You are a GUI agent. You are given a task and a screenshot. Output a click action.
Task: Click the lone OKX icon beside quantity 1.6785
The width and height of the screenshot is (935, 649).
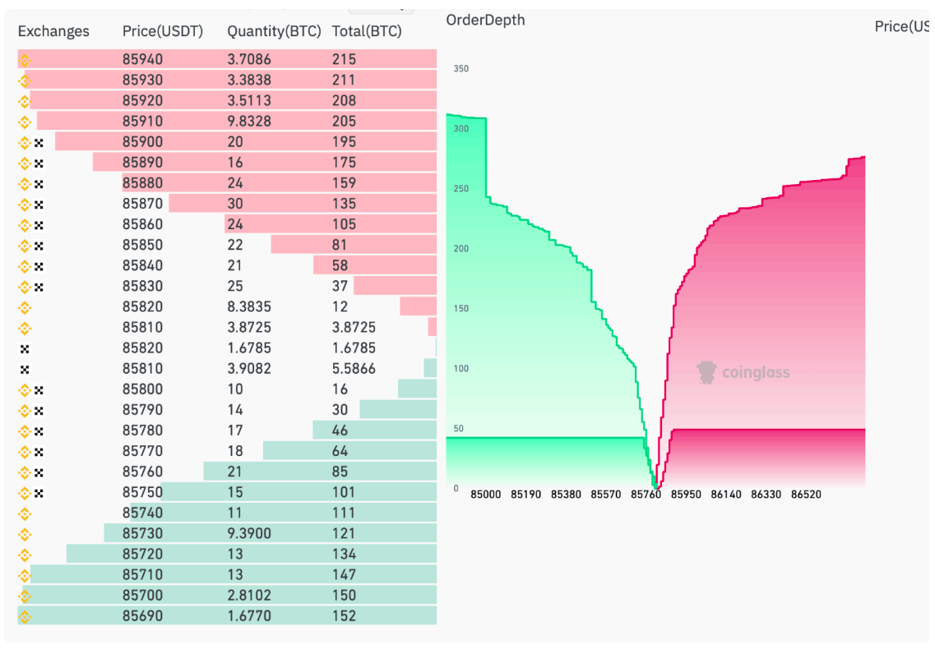pos(25,348)
